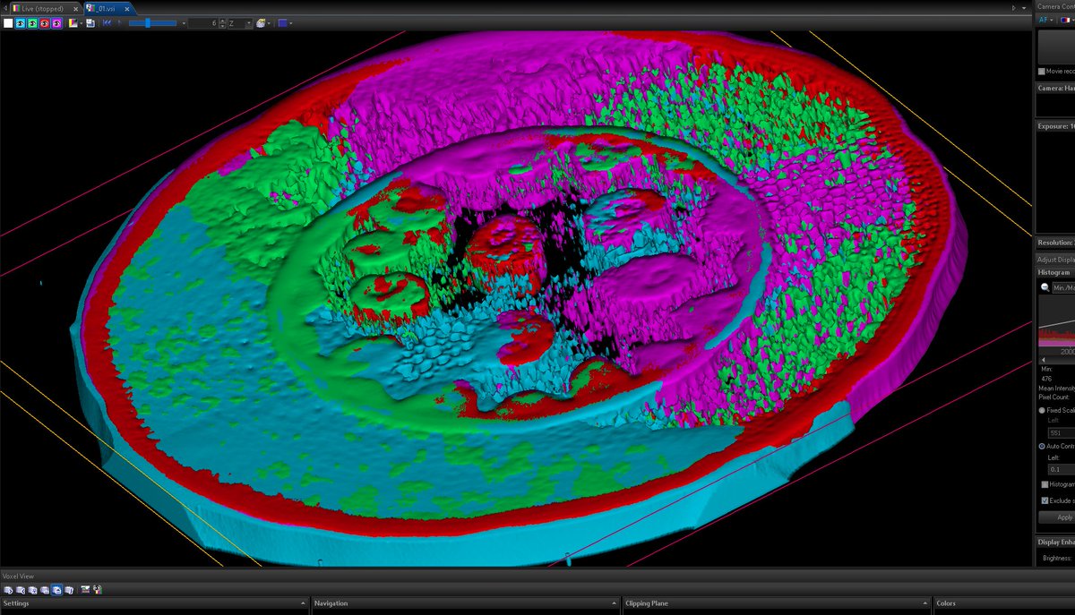Click the Colors panel header
1075x615 pixels.
tap(1003, 603)
